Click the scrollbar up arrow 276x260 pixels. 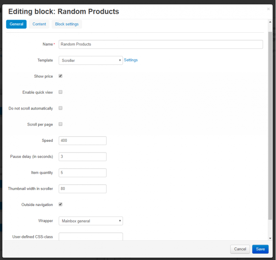[x=270, y=22]
